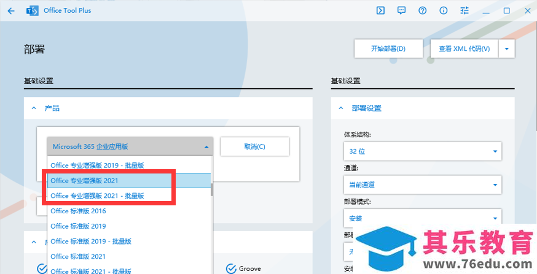Collapse the 部署设置 section
This screenshot has width=537, height=274.
pyautogui.click(x=341, y=108)
